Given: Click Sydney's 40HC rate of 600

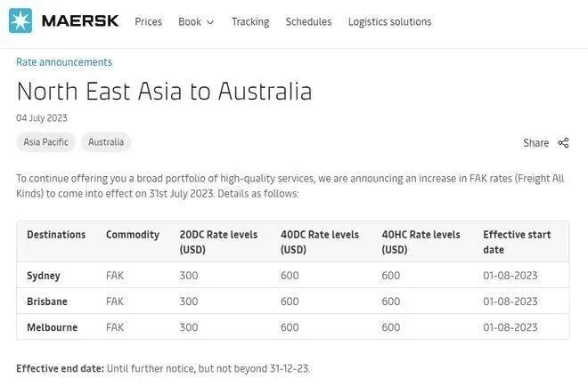Looking at the screenshot, I should 391,276.
